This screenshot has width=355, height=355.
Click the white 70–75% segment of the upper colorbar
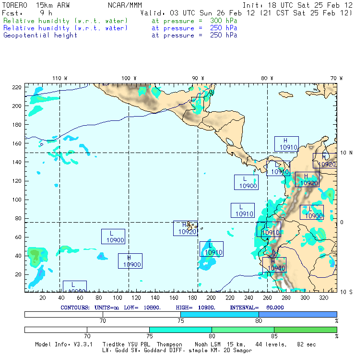(x=142, y=314)
